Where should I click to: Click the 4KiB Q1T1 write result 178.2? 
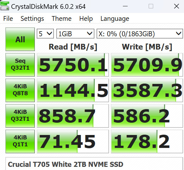(147, 141)
